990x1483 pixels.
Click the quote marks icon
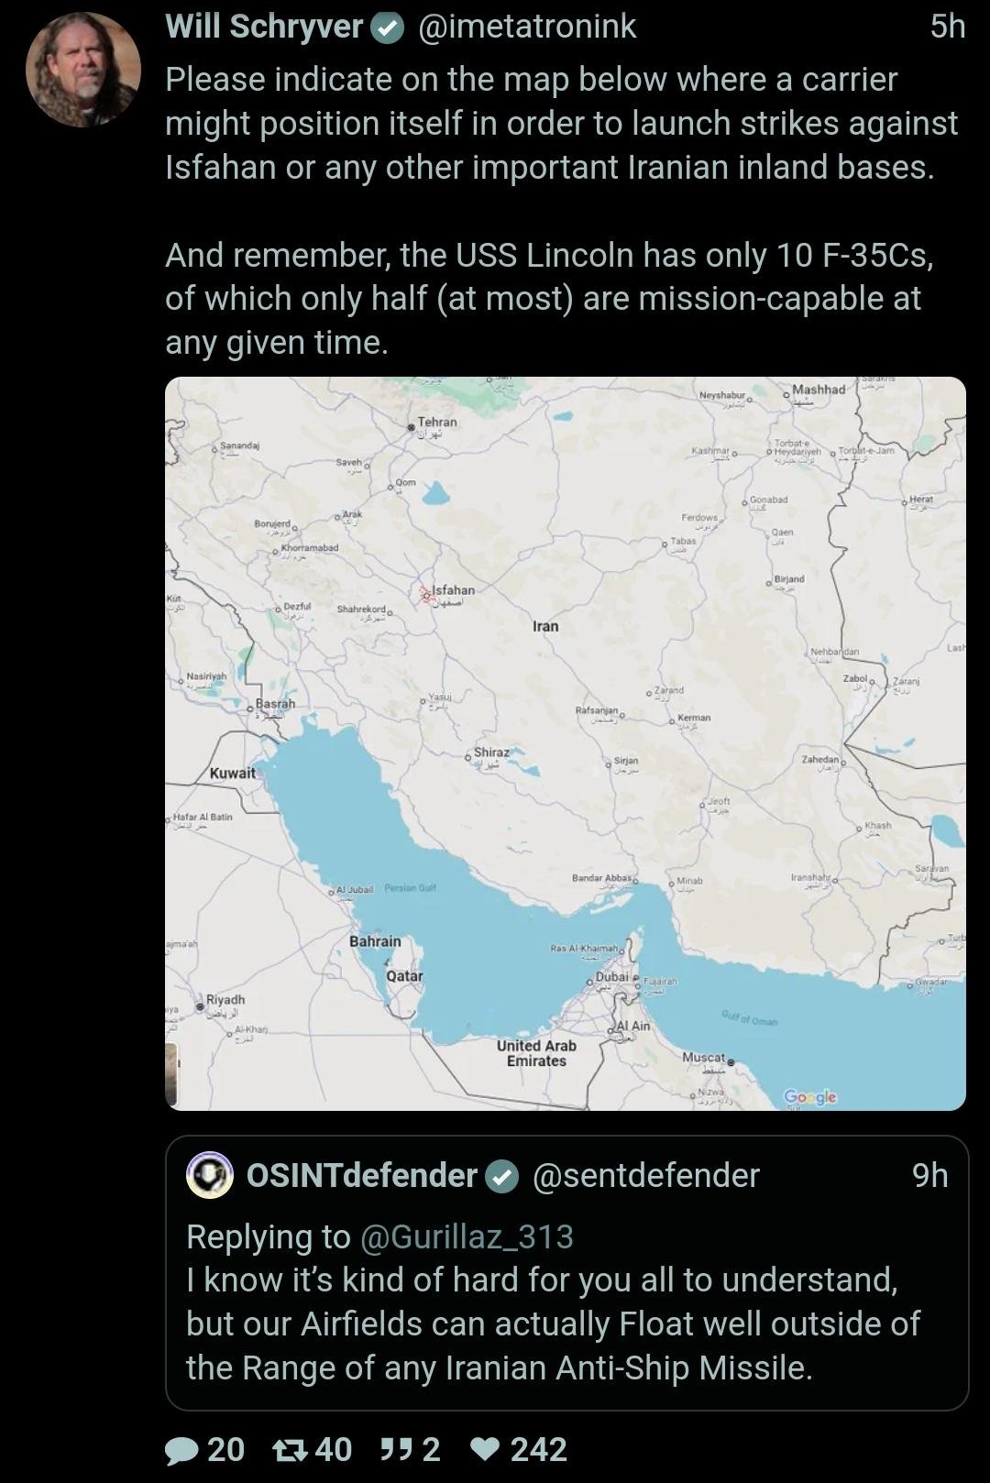tap(394, 1450)
